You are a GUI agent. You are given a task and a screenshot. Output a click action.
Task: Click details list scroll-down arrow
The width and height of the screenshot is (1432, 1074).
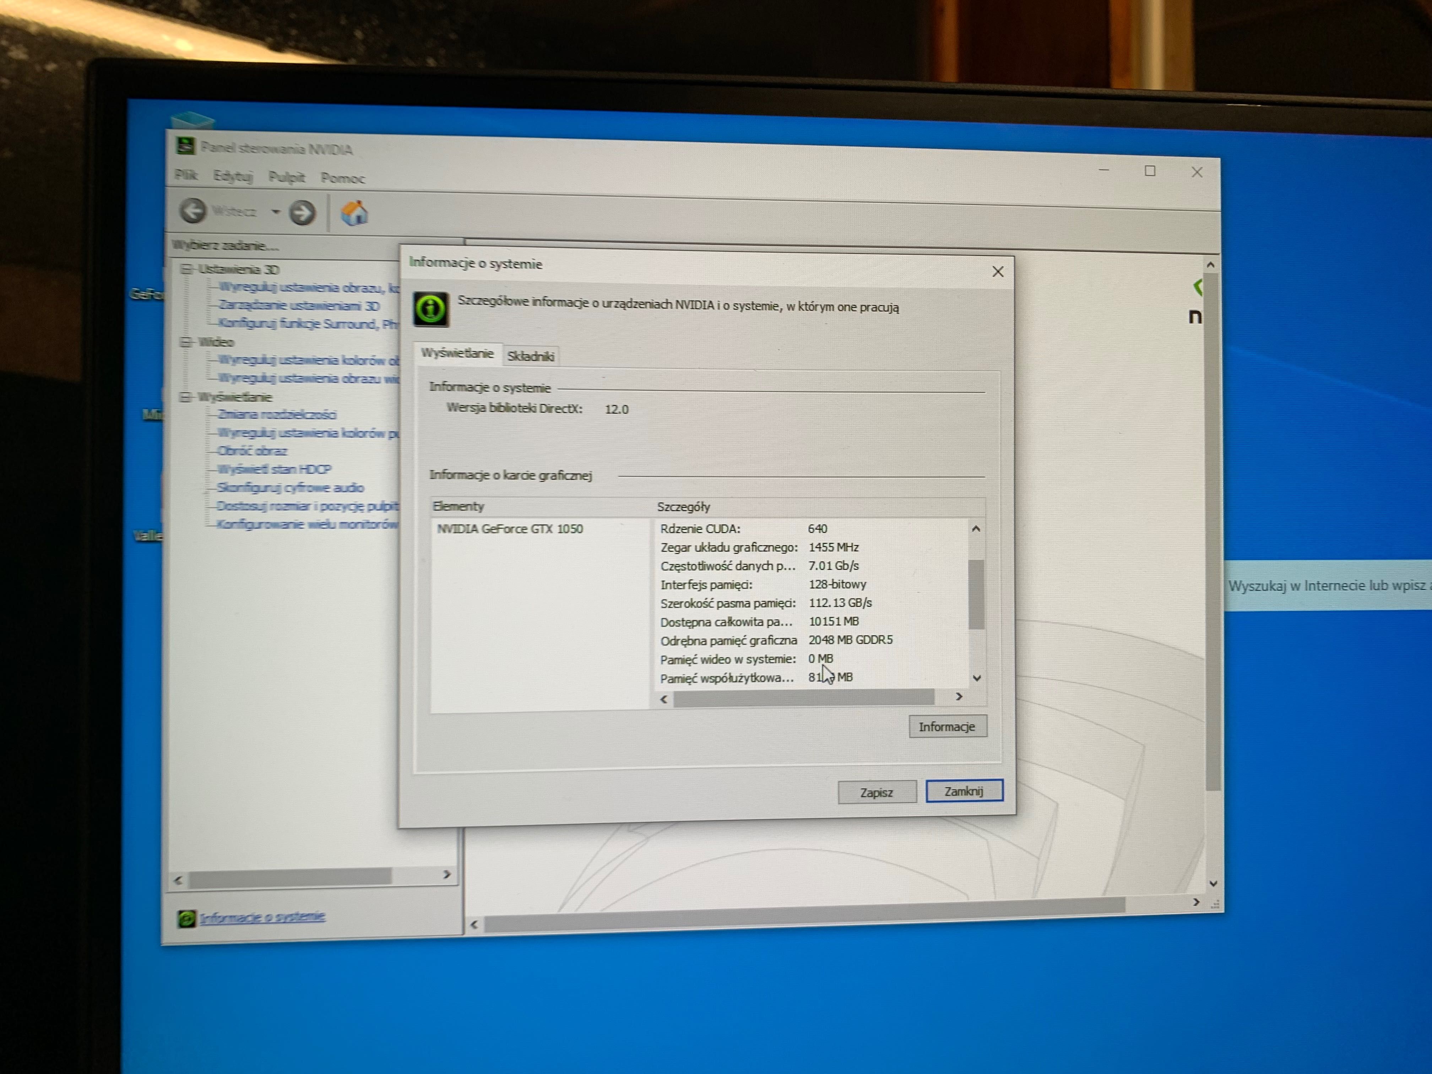[977, 678]
